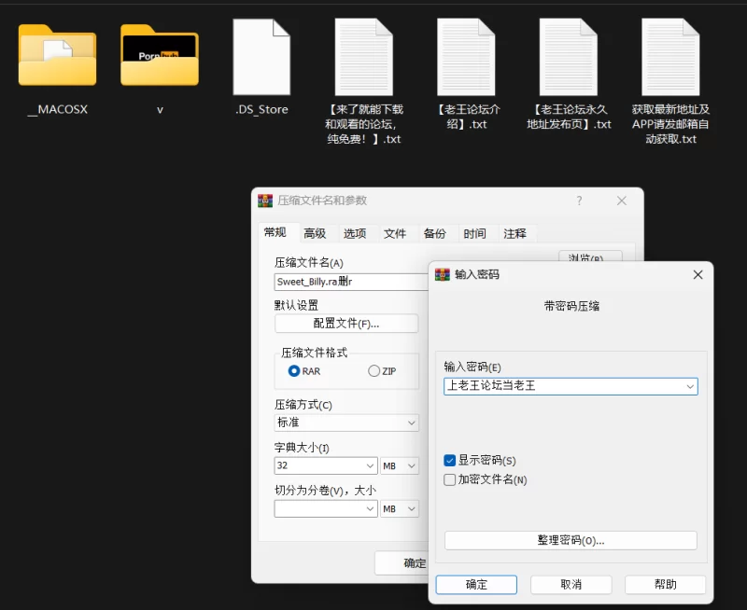Viewport: 747px width, 610px height.
Task: Select the 来了就能下载和观看的论坛 text file
Action: (x=364, y=57)
